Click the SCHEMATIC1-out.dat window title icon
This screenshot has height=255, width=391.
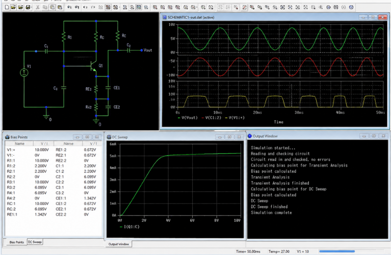pos(164,17)
